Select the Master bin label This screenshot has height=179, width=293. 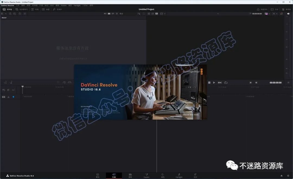pyautogui.click(x=4, y=18)
